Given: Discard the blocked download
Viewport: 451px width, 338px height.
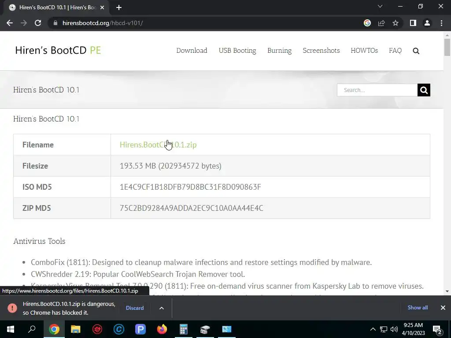Looking at the screenshot, I should (135, 308).
